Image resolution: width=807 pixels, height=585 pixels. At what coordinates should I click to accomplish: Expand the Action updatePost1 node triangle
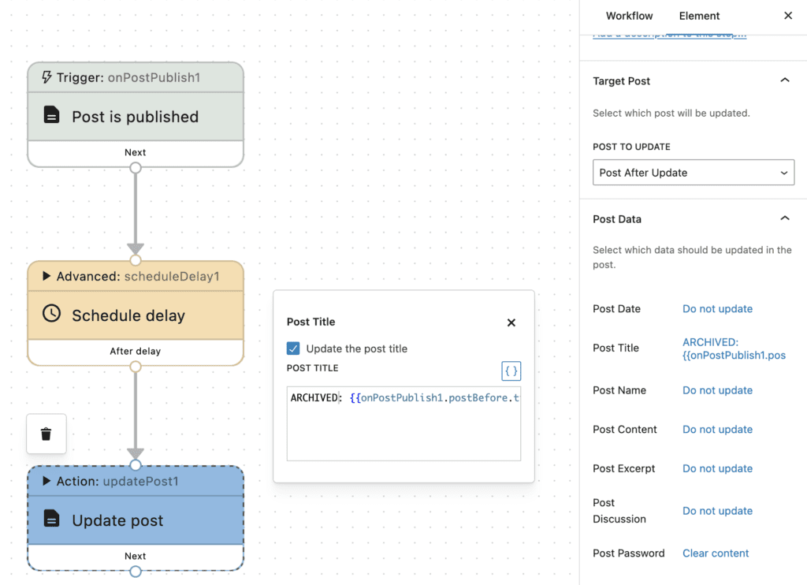(x=46, y=481)
